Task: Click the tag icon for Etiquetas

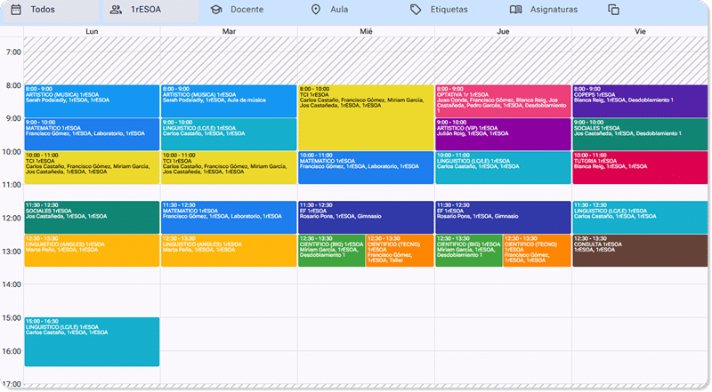Action: point(416,10)
